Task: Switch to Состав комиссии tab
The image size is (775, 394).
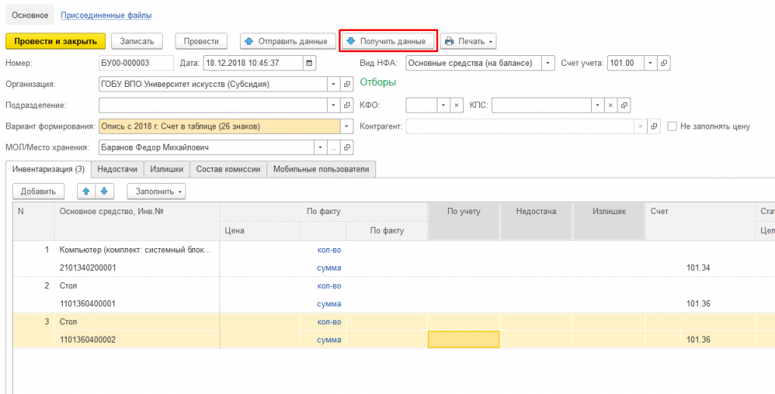Action: [x=228, y=169]
